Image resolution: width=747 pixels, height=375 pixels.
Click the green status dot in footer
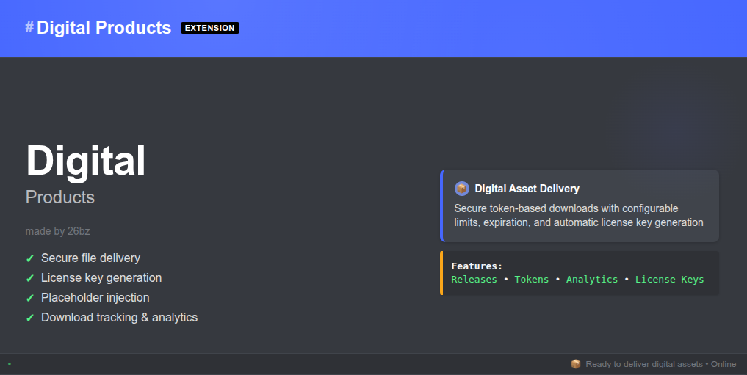click(x=10, y=364)
